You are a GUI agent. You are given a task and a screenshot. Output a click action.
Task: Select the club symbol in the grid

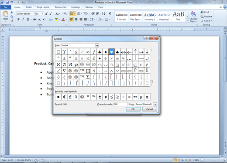100,52
